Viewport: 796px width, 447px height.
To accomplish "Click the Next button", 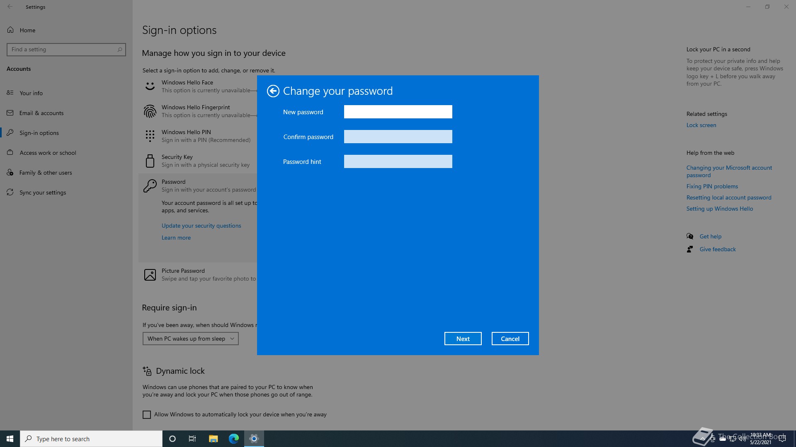I will pyautogui.click(x=463, y=338).
